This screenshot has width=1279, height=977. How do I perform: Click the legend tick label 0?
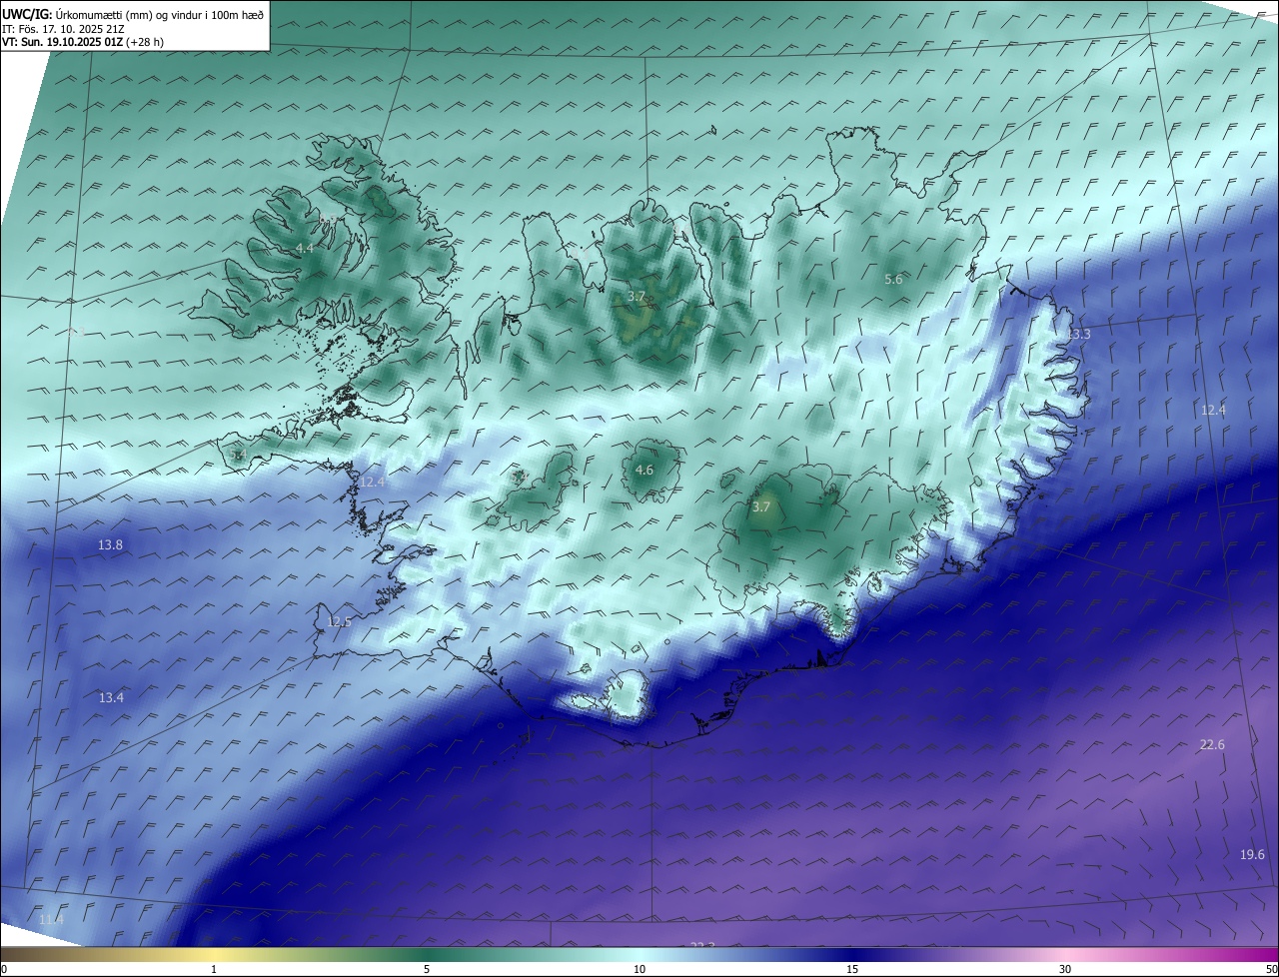point(4,969)
